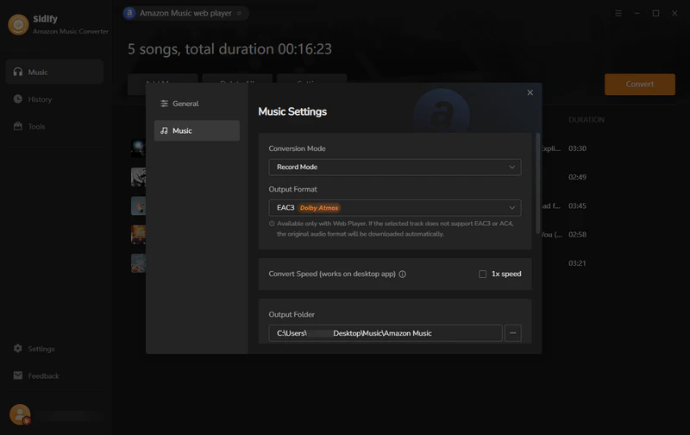Click the Sidify app logo

[18, 25]
